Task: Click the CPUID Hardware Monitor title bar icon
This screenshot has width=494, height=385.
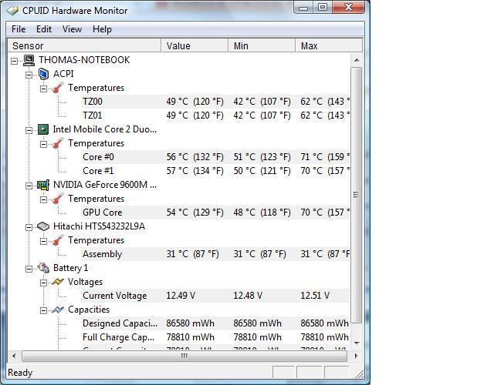Action: pos(12,11)
